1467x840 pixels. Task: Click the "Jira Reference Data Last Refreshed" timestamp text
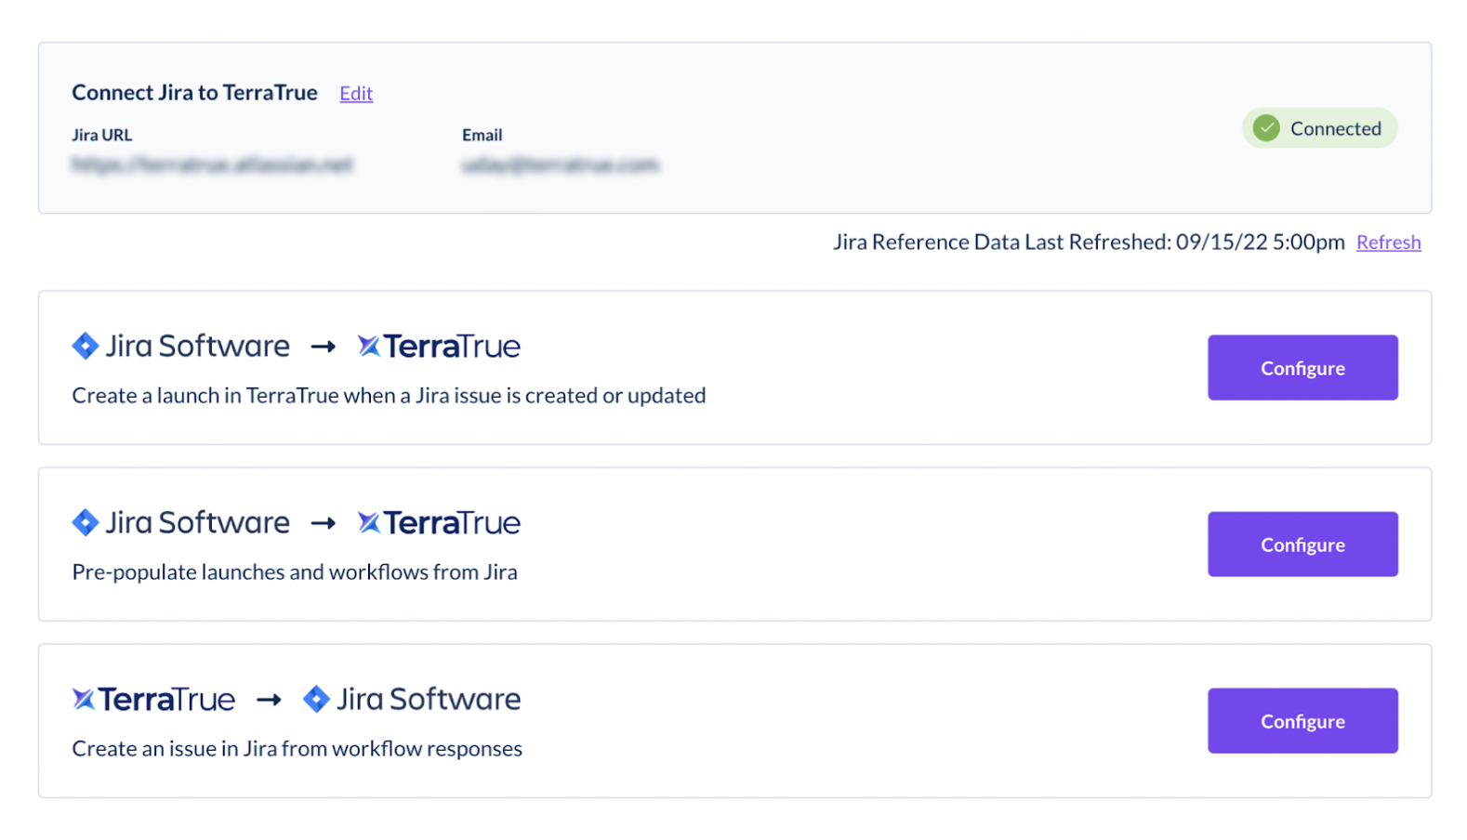1089,243
